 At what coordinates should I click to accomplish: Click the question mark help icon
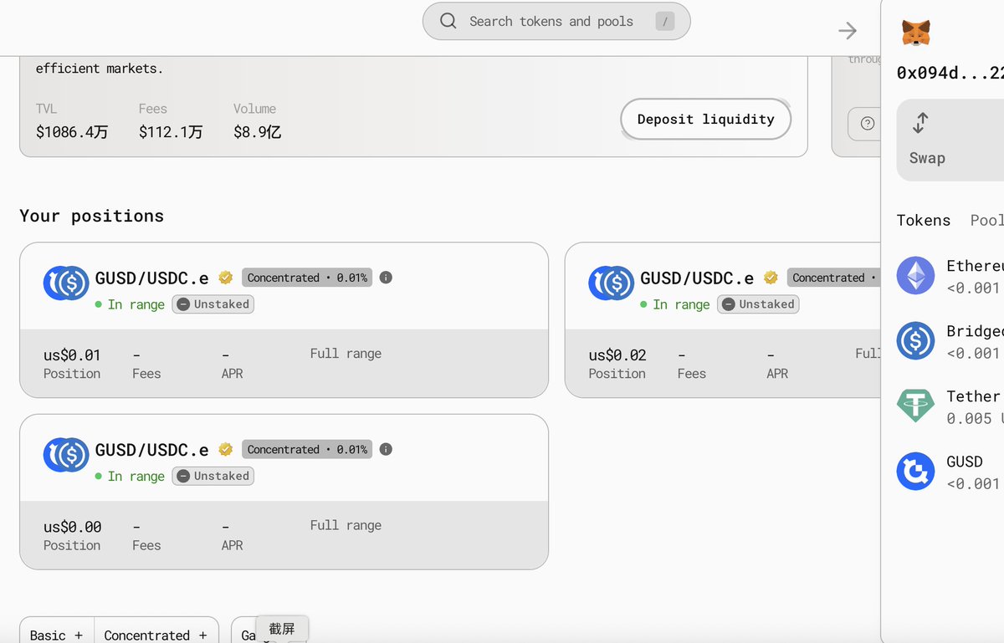tap(868, 124)
